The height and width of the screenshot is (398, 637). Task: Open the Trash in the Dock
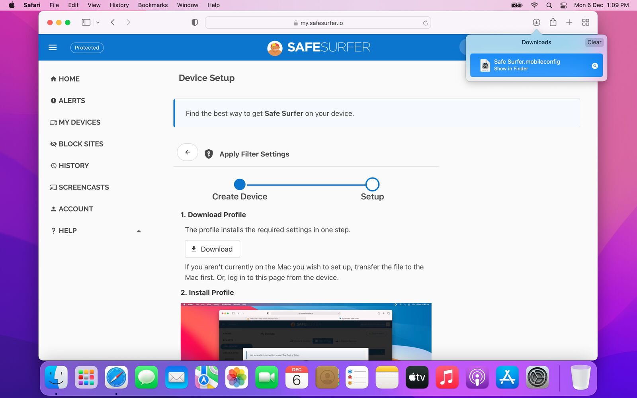pyautogui.click(x=580, y=377)
